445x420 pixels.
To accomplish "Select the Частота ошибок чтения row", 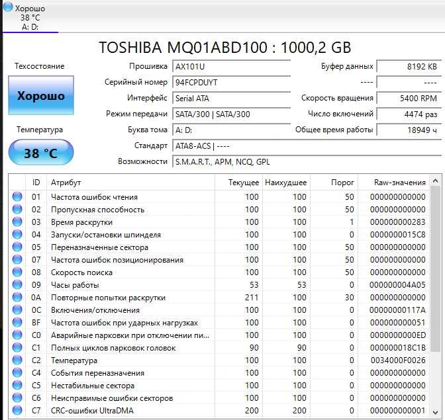I will pos(219,196).
